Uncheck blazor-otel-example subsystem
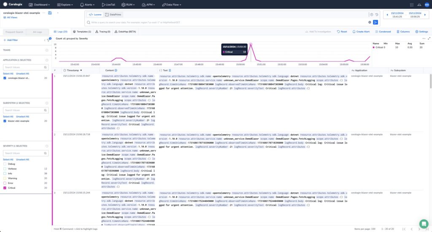 [x=5, y=121]
